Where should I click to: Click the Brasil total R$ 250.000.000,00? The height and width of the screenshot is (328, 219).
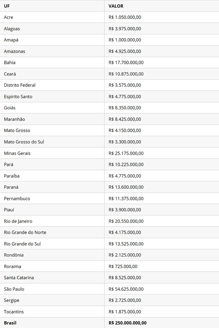coord(128,323)
